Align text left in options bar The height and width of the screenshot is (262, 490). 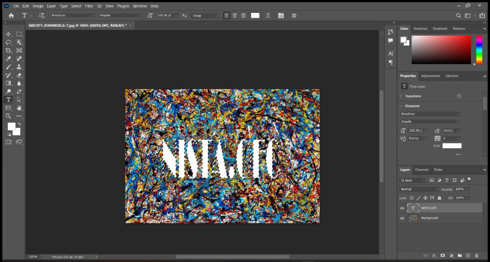(227, 15)
